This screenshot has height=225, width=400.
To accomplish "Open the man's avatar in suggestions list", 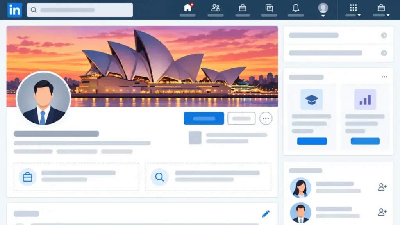I will (300, 213).
